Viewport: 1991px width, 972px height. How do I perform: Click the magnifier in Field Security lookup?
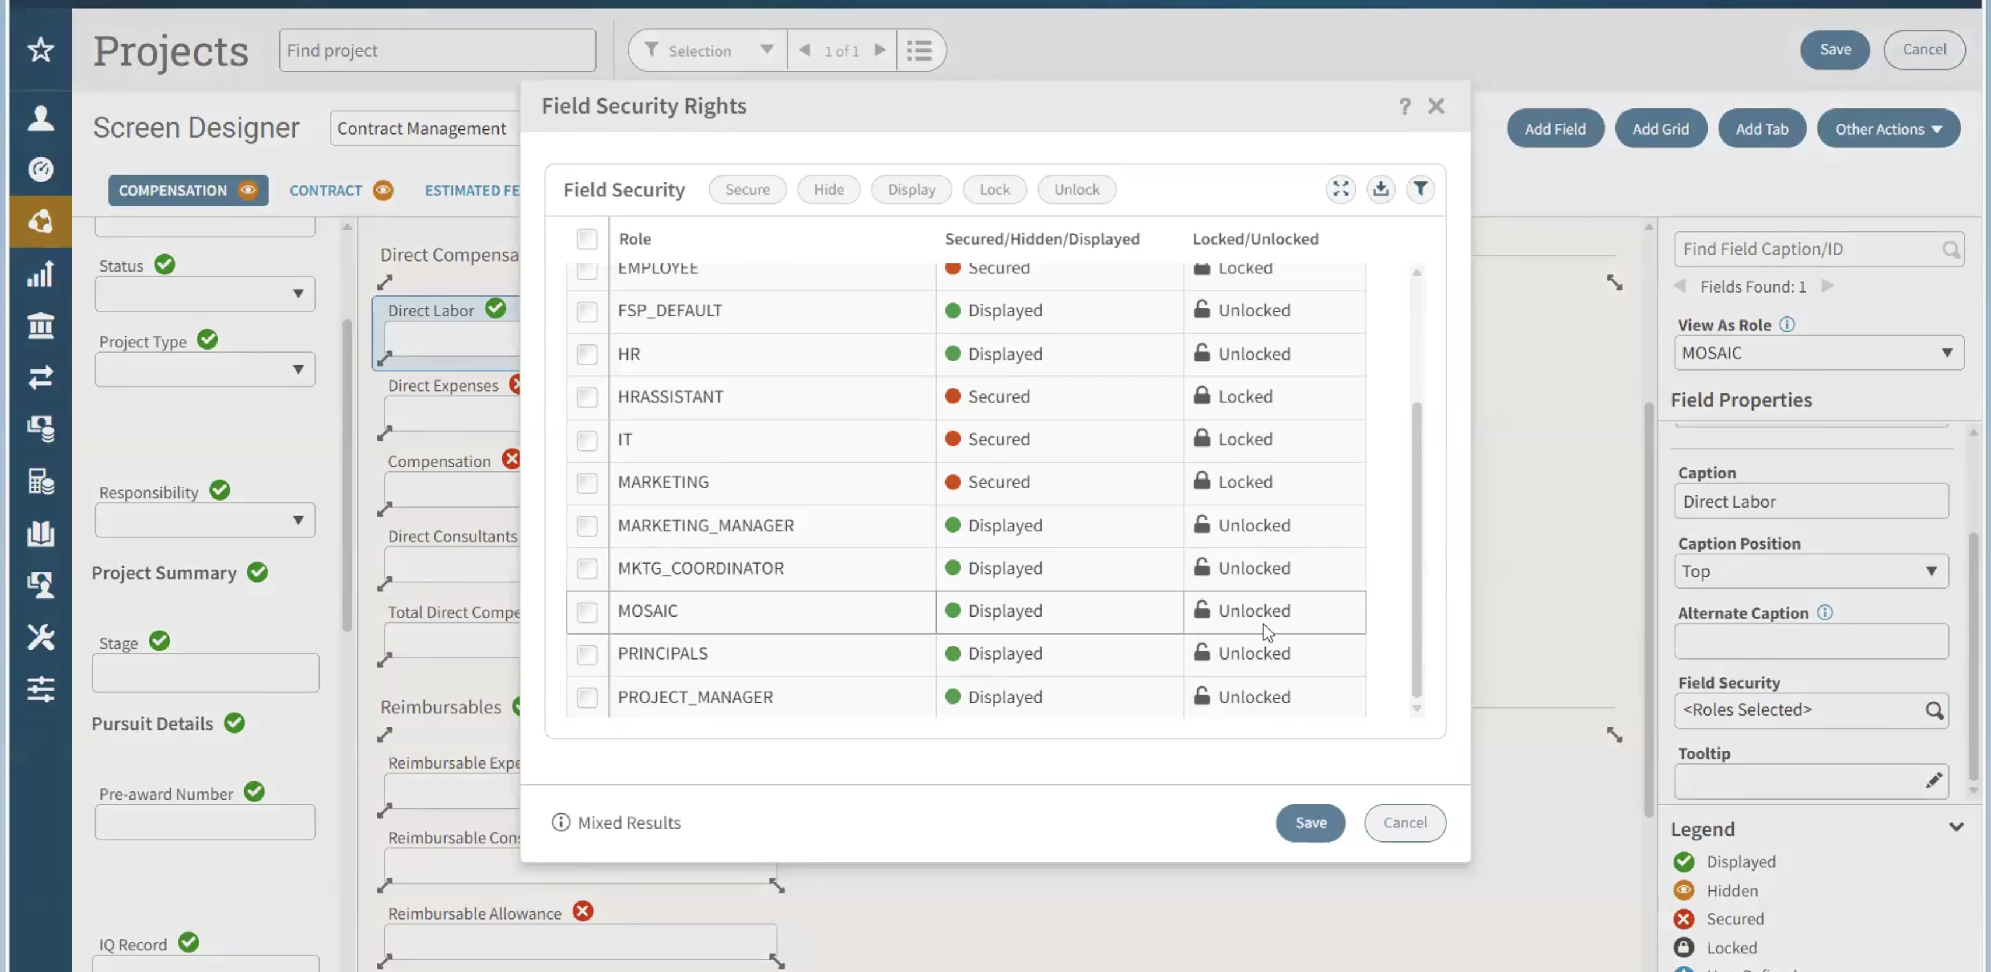click(1934, 710)
